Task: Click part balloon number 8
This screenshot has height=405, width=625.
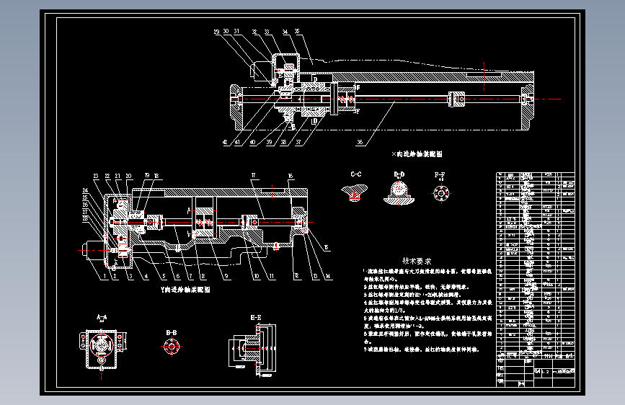Action: [x=203, y=276]
